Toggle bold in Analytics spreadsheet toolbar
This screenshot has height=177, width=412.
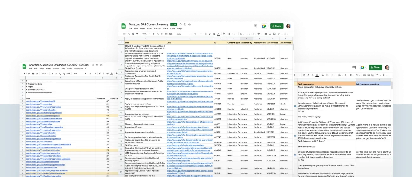100,73
